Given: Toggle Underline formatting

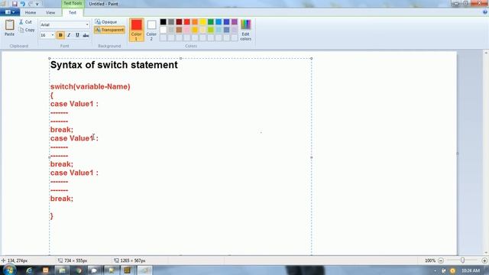Looking at the screenshot, I should 77,35.
